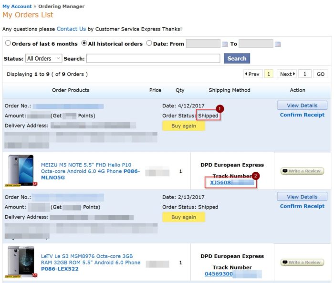The image size is (334, 283).
Task: Open the From date calendar icon
Action: tap(225, 44)
